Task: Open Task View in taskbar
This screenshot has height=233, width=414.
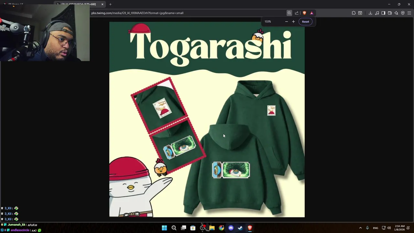Action: (183, 228)
